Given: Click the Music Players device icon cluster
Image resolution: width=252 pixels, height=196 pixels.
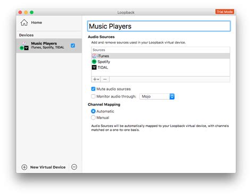Looking at the screenshot, I should pos(24,46).
